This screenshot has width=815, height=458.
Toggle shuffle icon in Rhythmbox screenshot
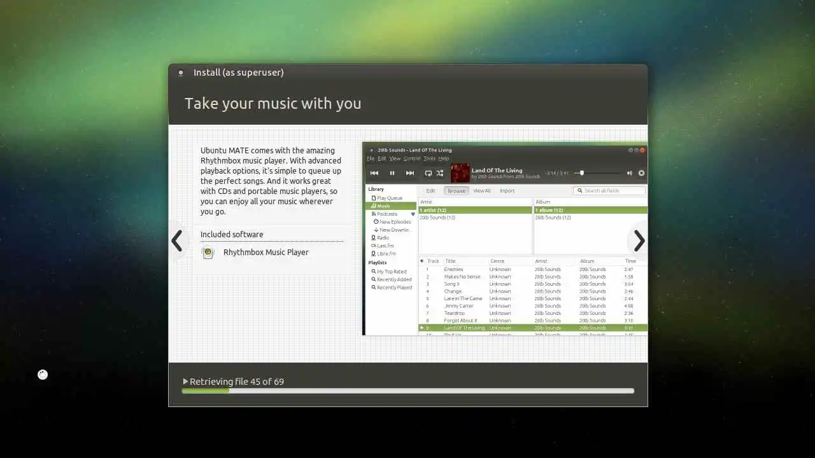[x=440, y=173]
